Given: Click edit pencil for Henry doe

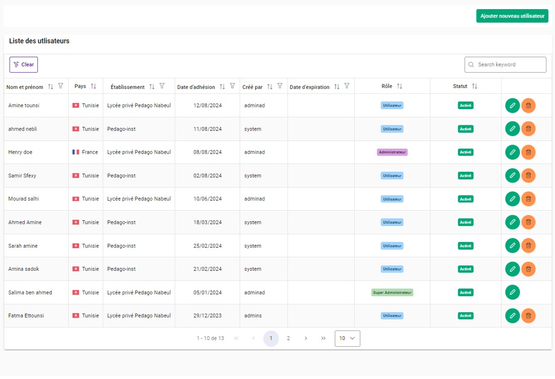Looking at the screenshot, I should click(x=512, y=152).
